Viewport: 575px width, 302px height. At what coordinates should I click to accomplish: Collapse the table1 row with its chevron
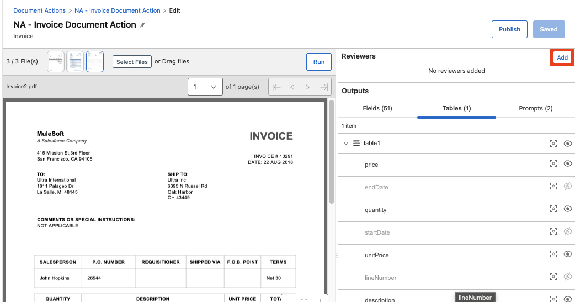tap(345, 143)
